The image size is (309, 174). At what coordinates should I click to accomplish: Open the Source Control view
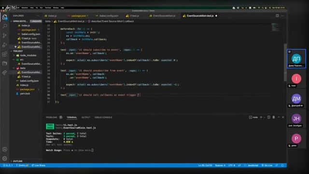point(5,35)
